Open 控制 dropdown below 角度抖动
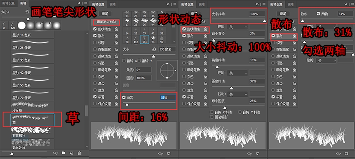355x159 pixels. click(237, 73)
